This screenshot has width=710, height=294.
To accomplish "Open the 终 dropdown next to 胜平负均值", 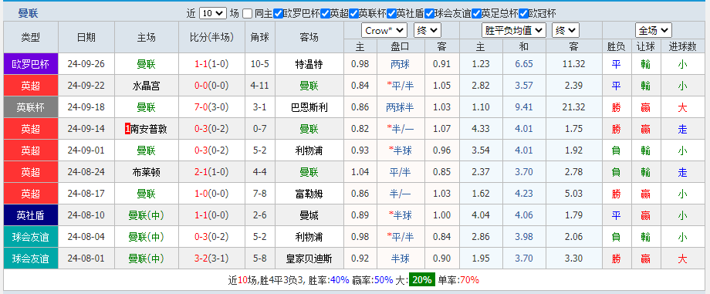I will pyautogui.click(x=566, y=30).
